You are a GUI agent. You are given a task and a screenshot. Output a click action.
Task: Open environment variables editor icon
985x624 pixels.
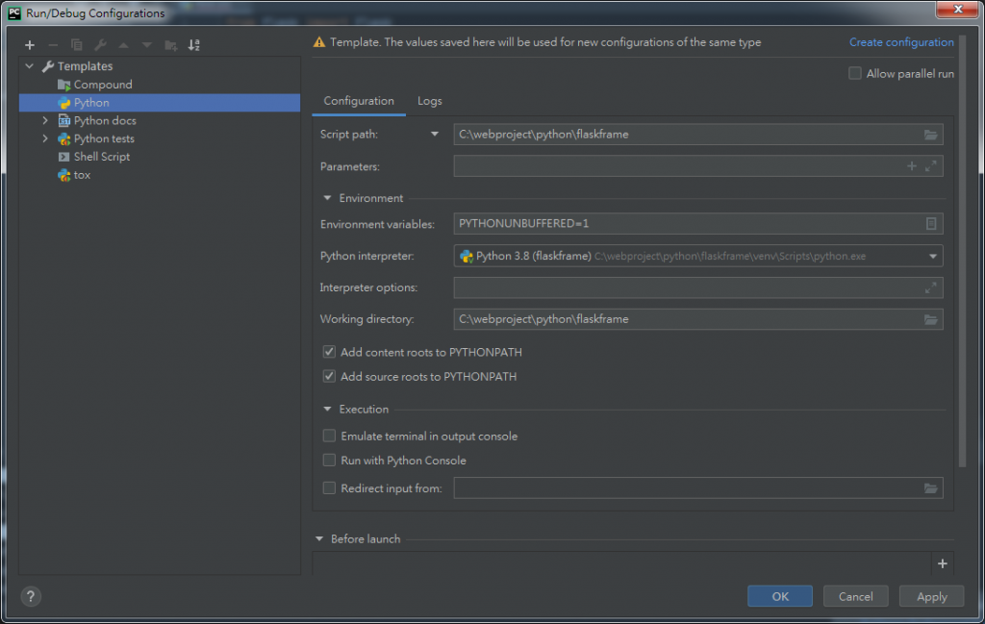[930, 224]
